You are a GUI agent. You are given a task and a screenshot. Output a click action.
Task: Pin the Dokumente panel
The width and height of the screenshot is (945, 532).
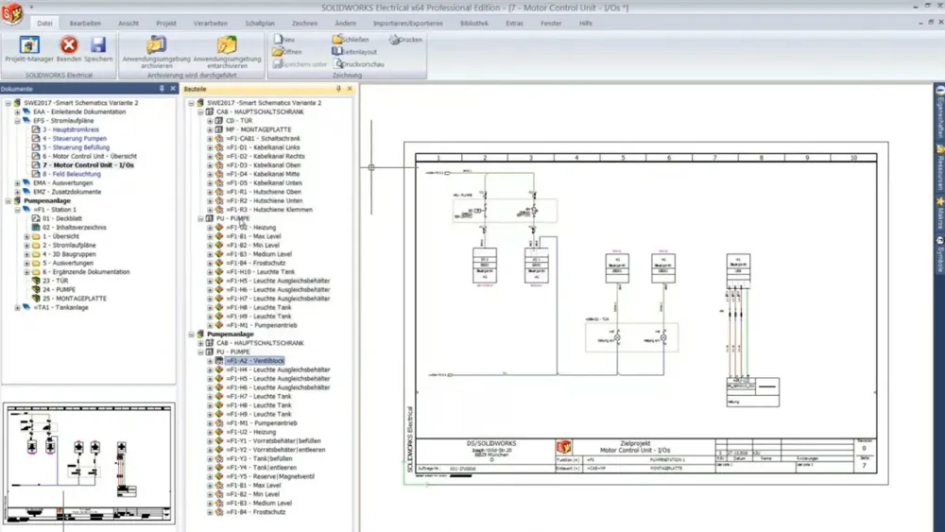coord(162,89)
